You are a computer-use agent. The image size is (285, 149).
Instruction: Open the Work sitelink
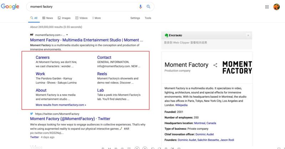[x=40, y=74]
